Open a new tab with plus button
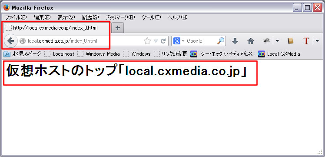The image size is (325, 157). tap(118, 28)
